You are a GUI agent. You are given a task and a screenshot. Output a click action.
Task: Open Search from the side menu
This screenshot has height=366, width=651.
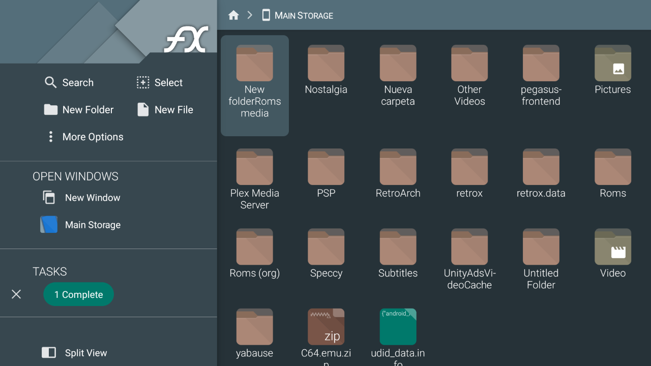(69, 82)
